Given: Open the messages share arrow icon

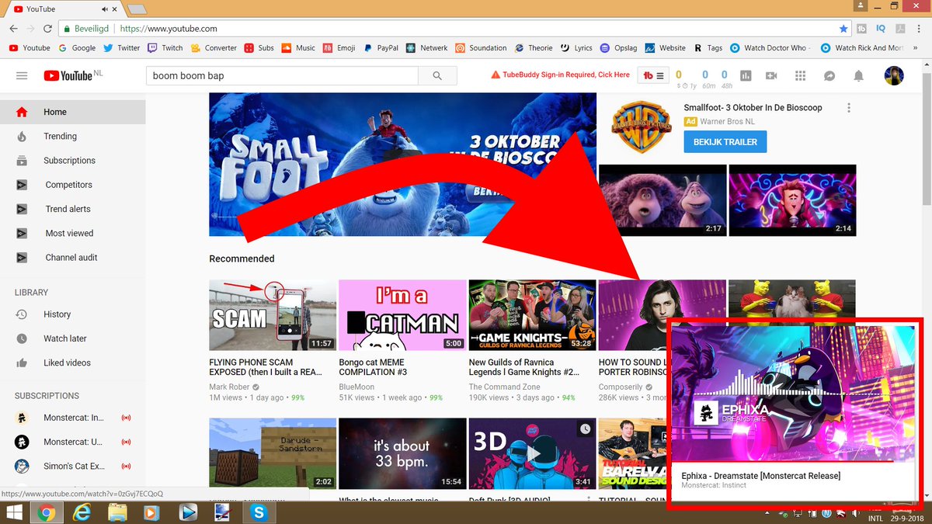Looking at the screenshot, I should [x=829, y=75].
